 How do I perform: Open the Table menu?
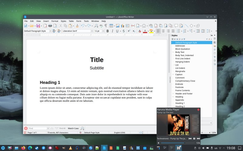click(x=71, y=21)
